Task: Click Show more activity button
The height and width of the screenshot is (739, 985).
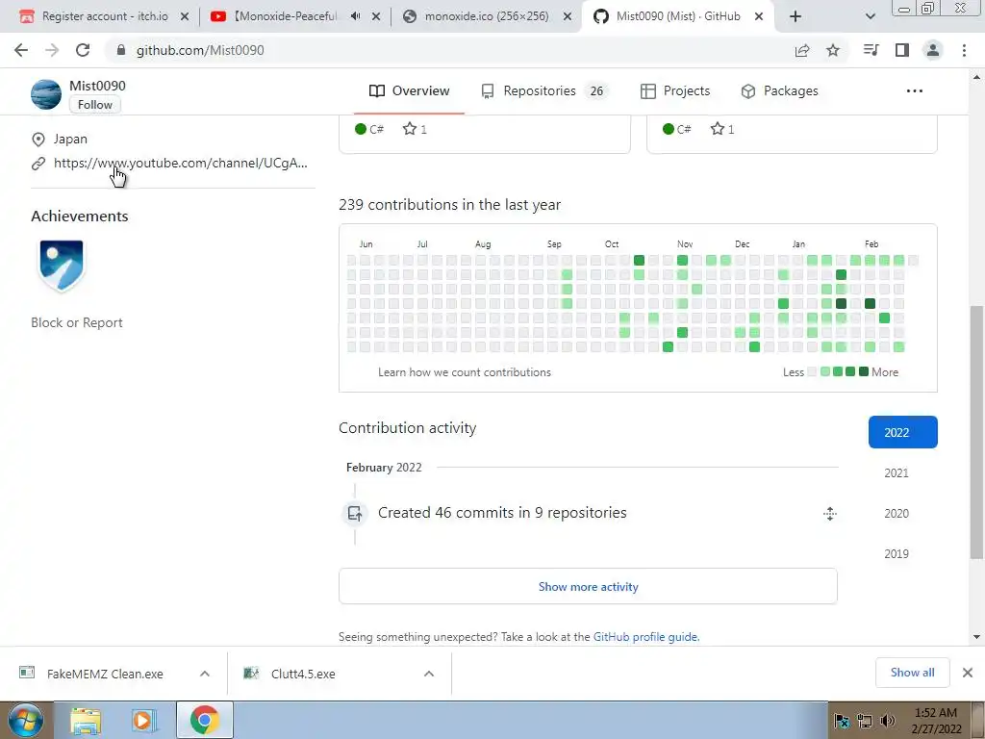Action: click(x=588, y=586)
